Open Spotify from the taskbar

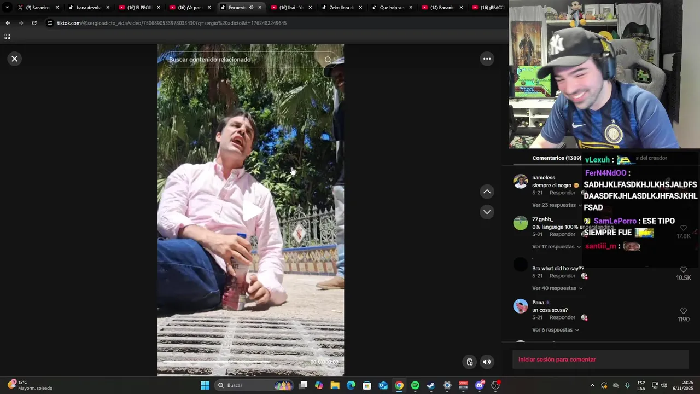415,385
